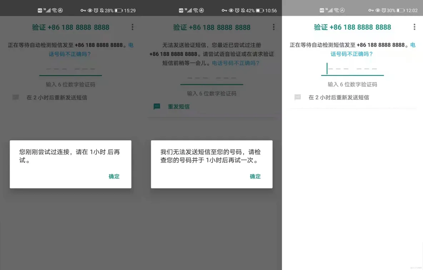This screenshot has height=270, width=423.
Task: Tap the 5G signal bars icon
Action: click(x=48, y=10)
